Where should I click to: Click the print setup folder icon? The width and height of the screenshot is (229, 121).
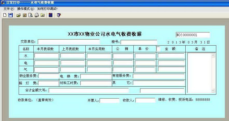click(42, 15)
